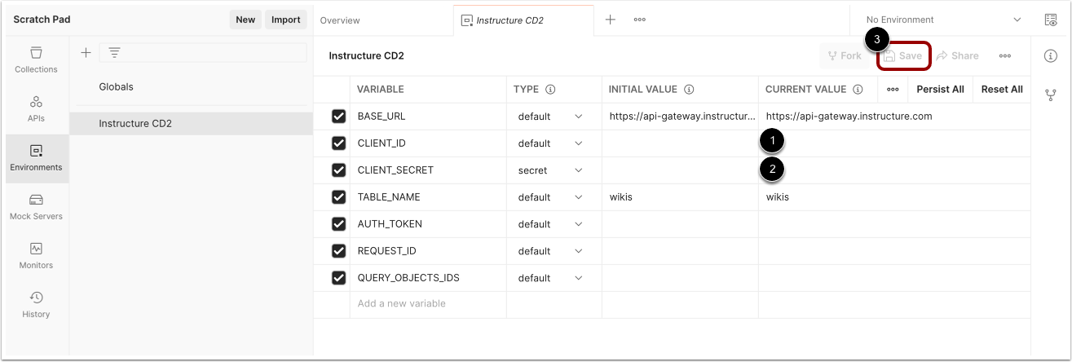1072x362 pixels.
Task: Go to Mock Servers section
Action: point(36,206)
